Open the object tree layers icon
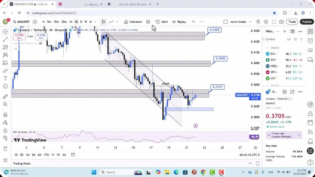This screenshot has height=177, width=315. [310, 50]
